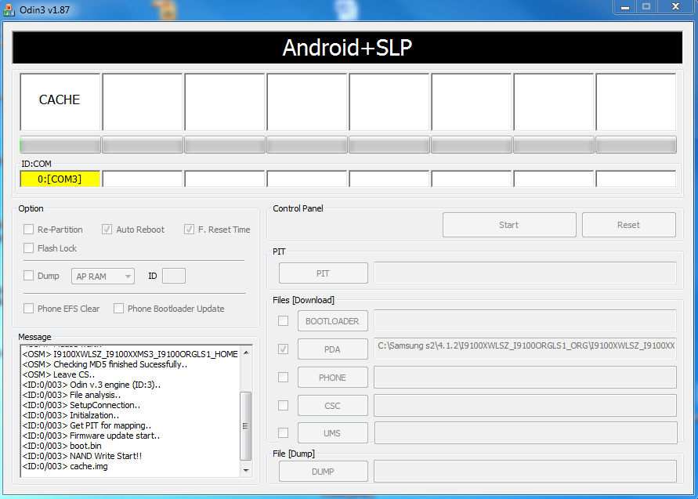Click the Android+SLP banner
The height and width of the screenshot is (499, 698).
[x=347, y=48]
